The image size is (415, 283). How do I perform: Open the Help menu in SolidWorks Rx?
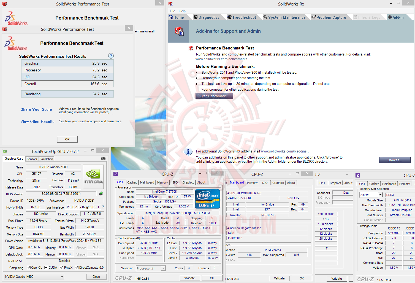(x=182, y=11)
